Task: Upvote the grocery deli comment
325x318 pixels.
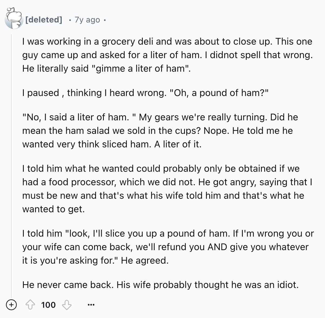Action: 30,305
